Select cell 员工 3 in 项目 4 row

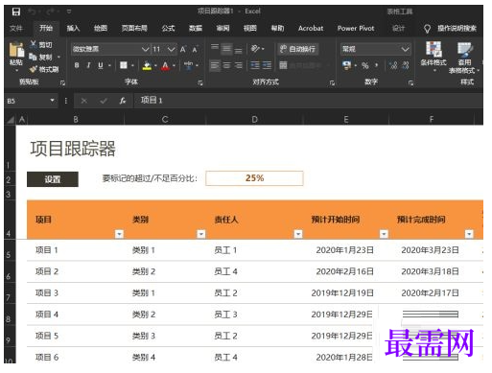pyautogui.click(x=254, y=315)
